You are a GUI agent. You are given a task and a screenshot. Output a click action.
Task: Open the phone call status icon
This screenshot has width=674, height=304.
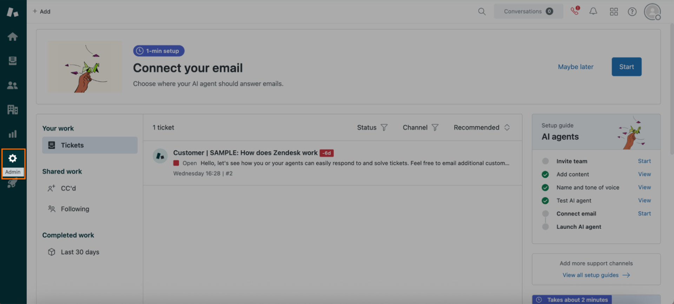coord(575,11)
